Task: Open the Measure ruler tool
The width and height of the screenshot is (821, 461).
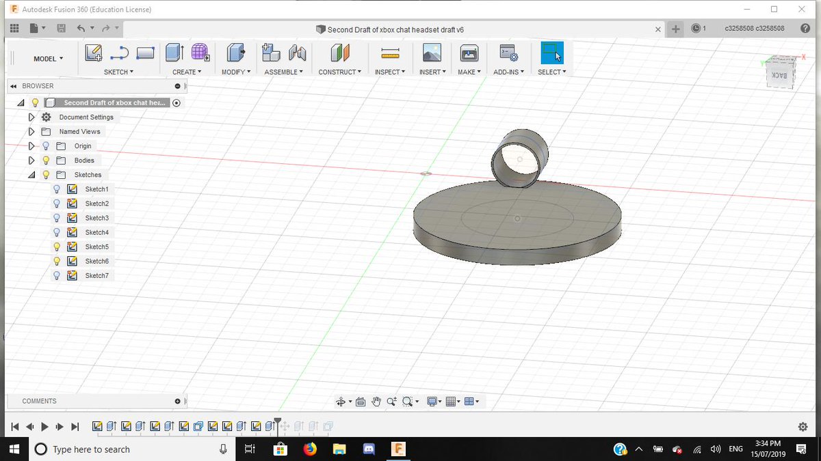Action: tap(390, 53)
